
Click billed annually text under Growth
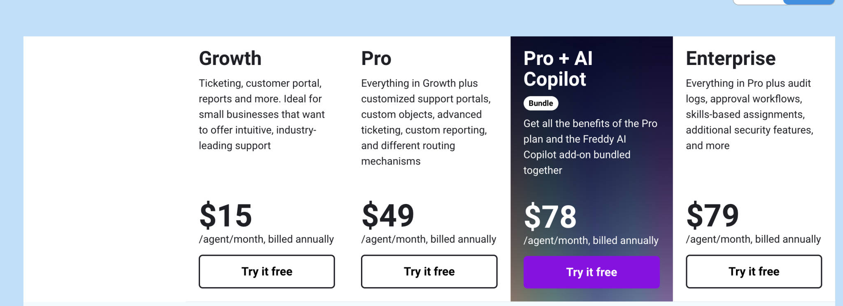266,239
